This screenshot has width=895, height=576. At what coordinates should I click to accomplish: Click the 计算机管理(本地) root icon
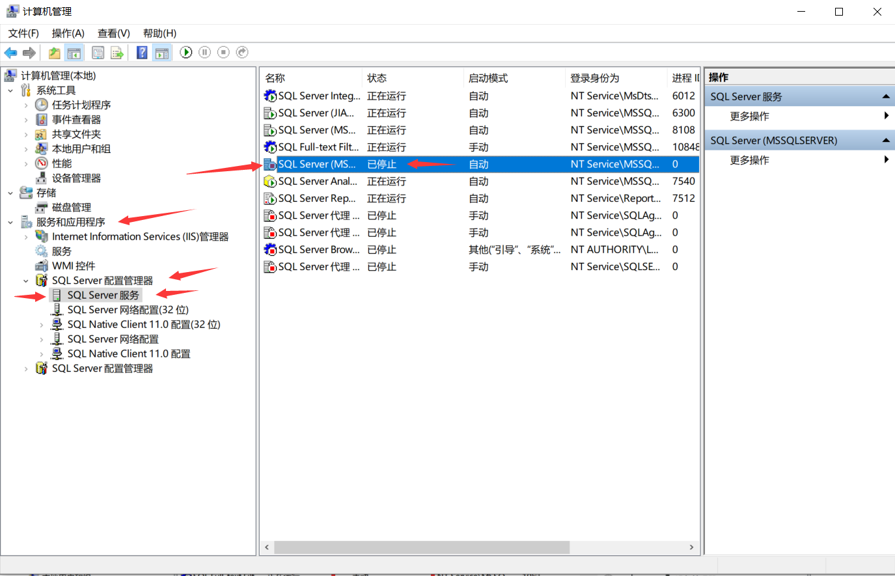click(x=10, y=75)
